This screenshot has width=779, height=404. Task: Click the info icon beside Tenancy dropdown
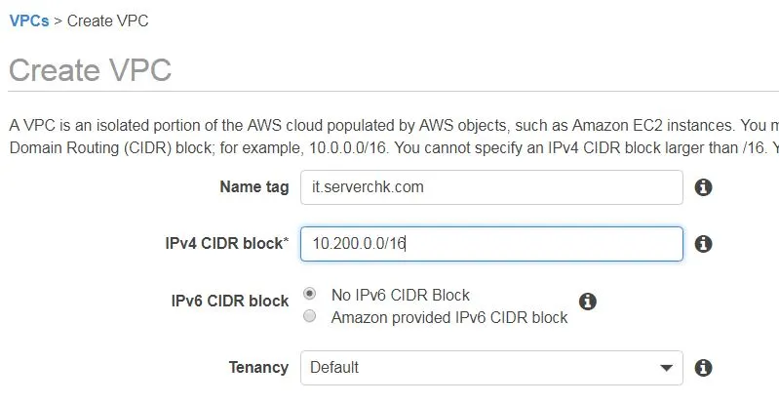coord(703,368)
